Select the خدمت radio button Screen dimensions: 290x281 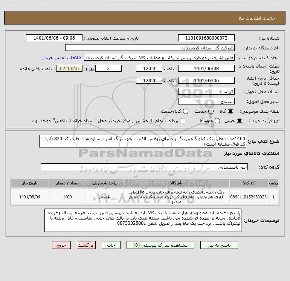click(211, 111)
